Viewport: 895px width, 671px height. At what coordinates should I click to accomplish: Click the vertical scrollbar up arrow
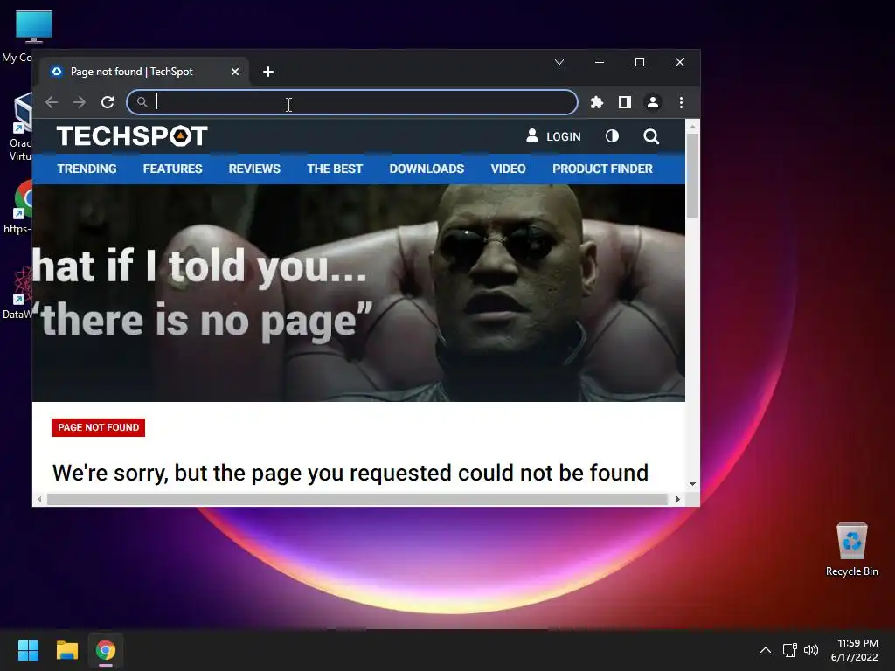pos(692,127)
